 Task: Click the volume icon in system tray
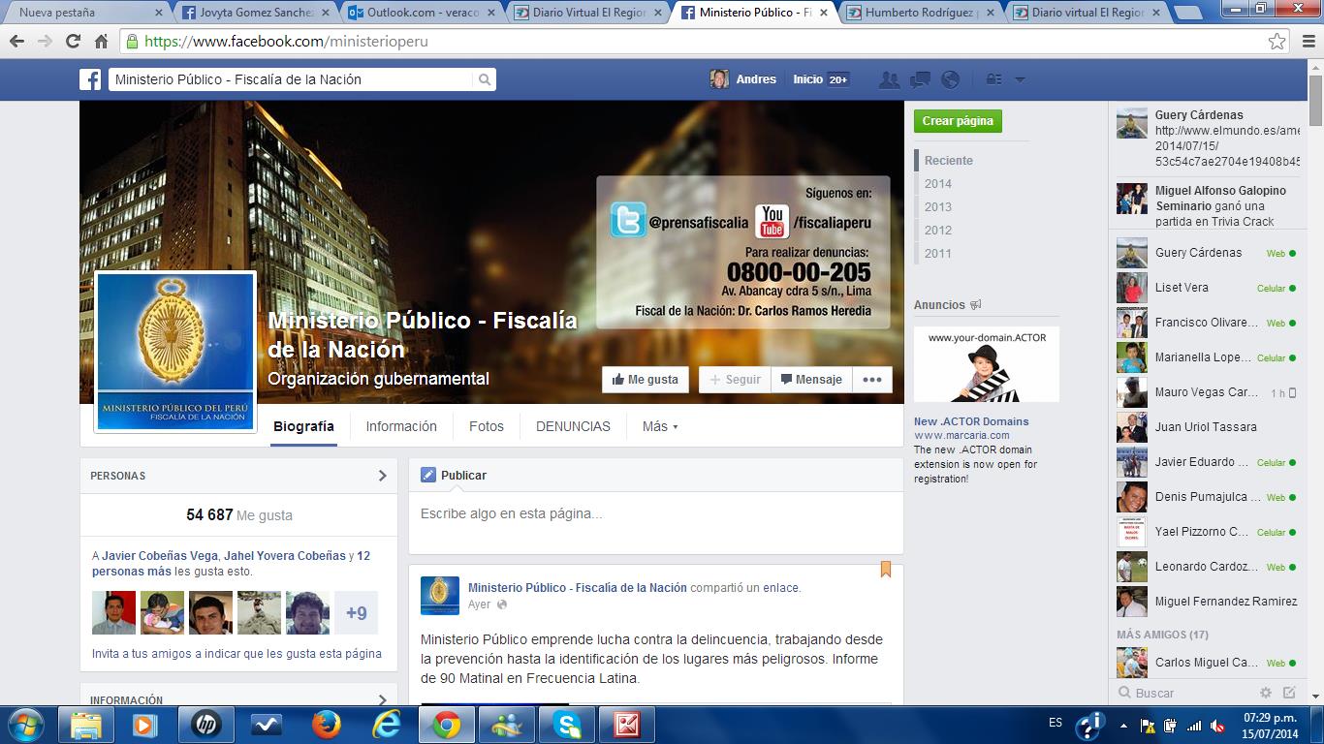pos(1216,725)
